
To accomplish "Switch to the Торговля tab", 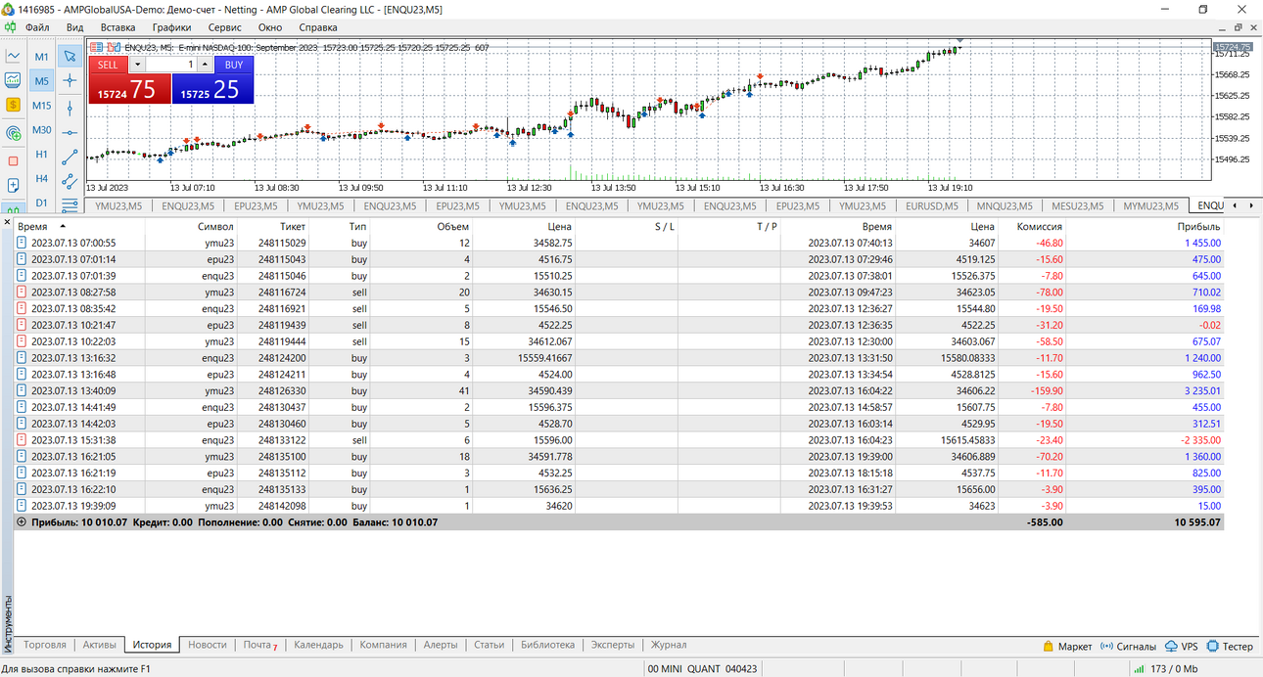I will point(45,645).
